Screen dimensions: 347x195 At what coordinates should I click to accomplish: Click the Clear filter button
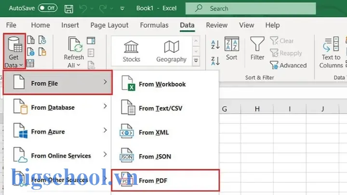point(282,41)
